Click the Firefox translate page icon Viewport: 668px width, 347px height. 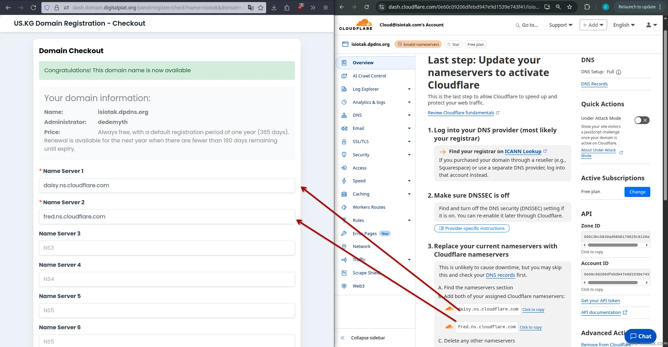250,8
